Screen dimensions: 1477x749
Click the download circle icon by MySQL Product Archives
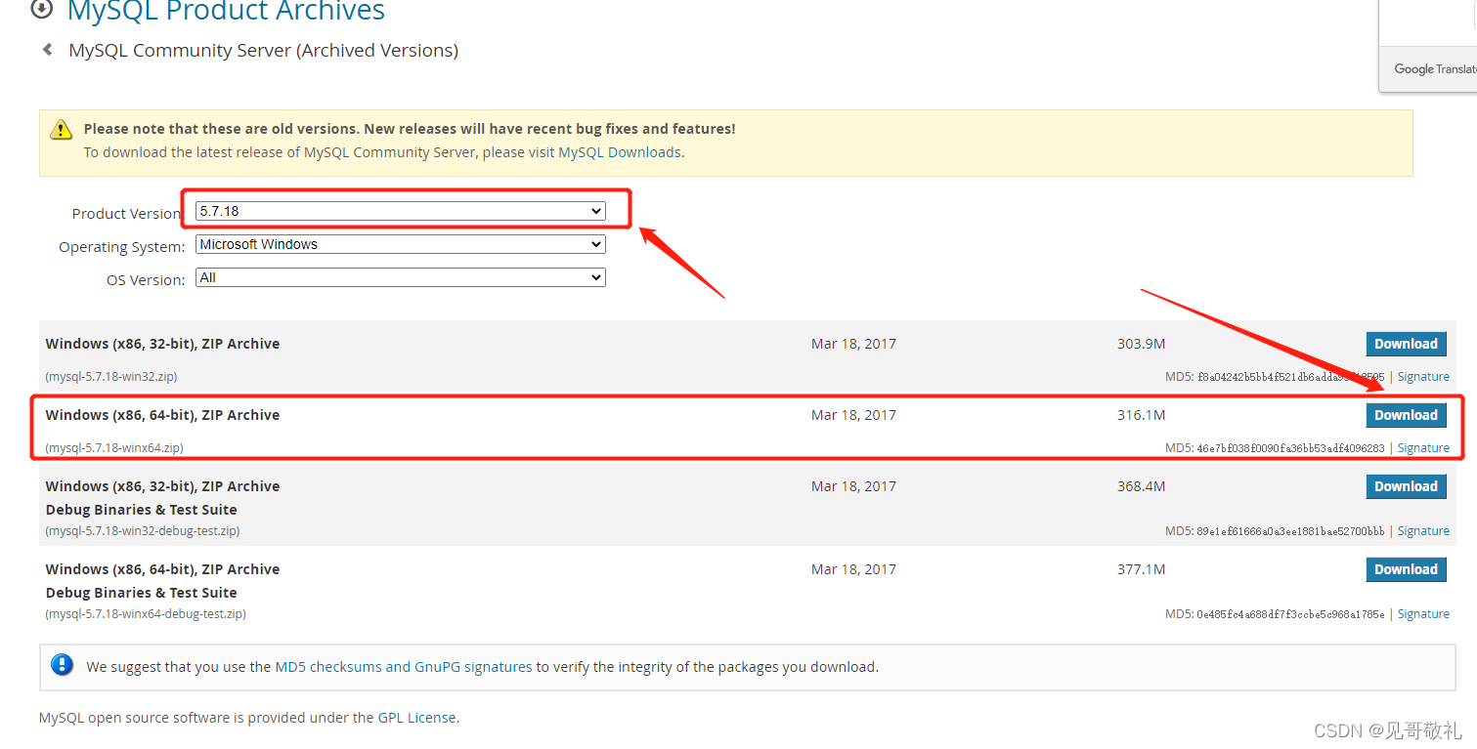tap(41, 10)
